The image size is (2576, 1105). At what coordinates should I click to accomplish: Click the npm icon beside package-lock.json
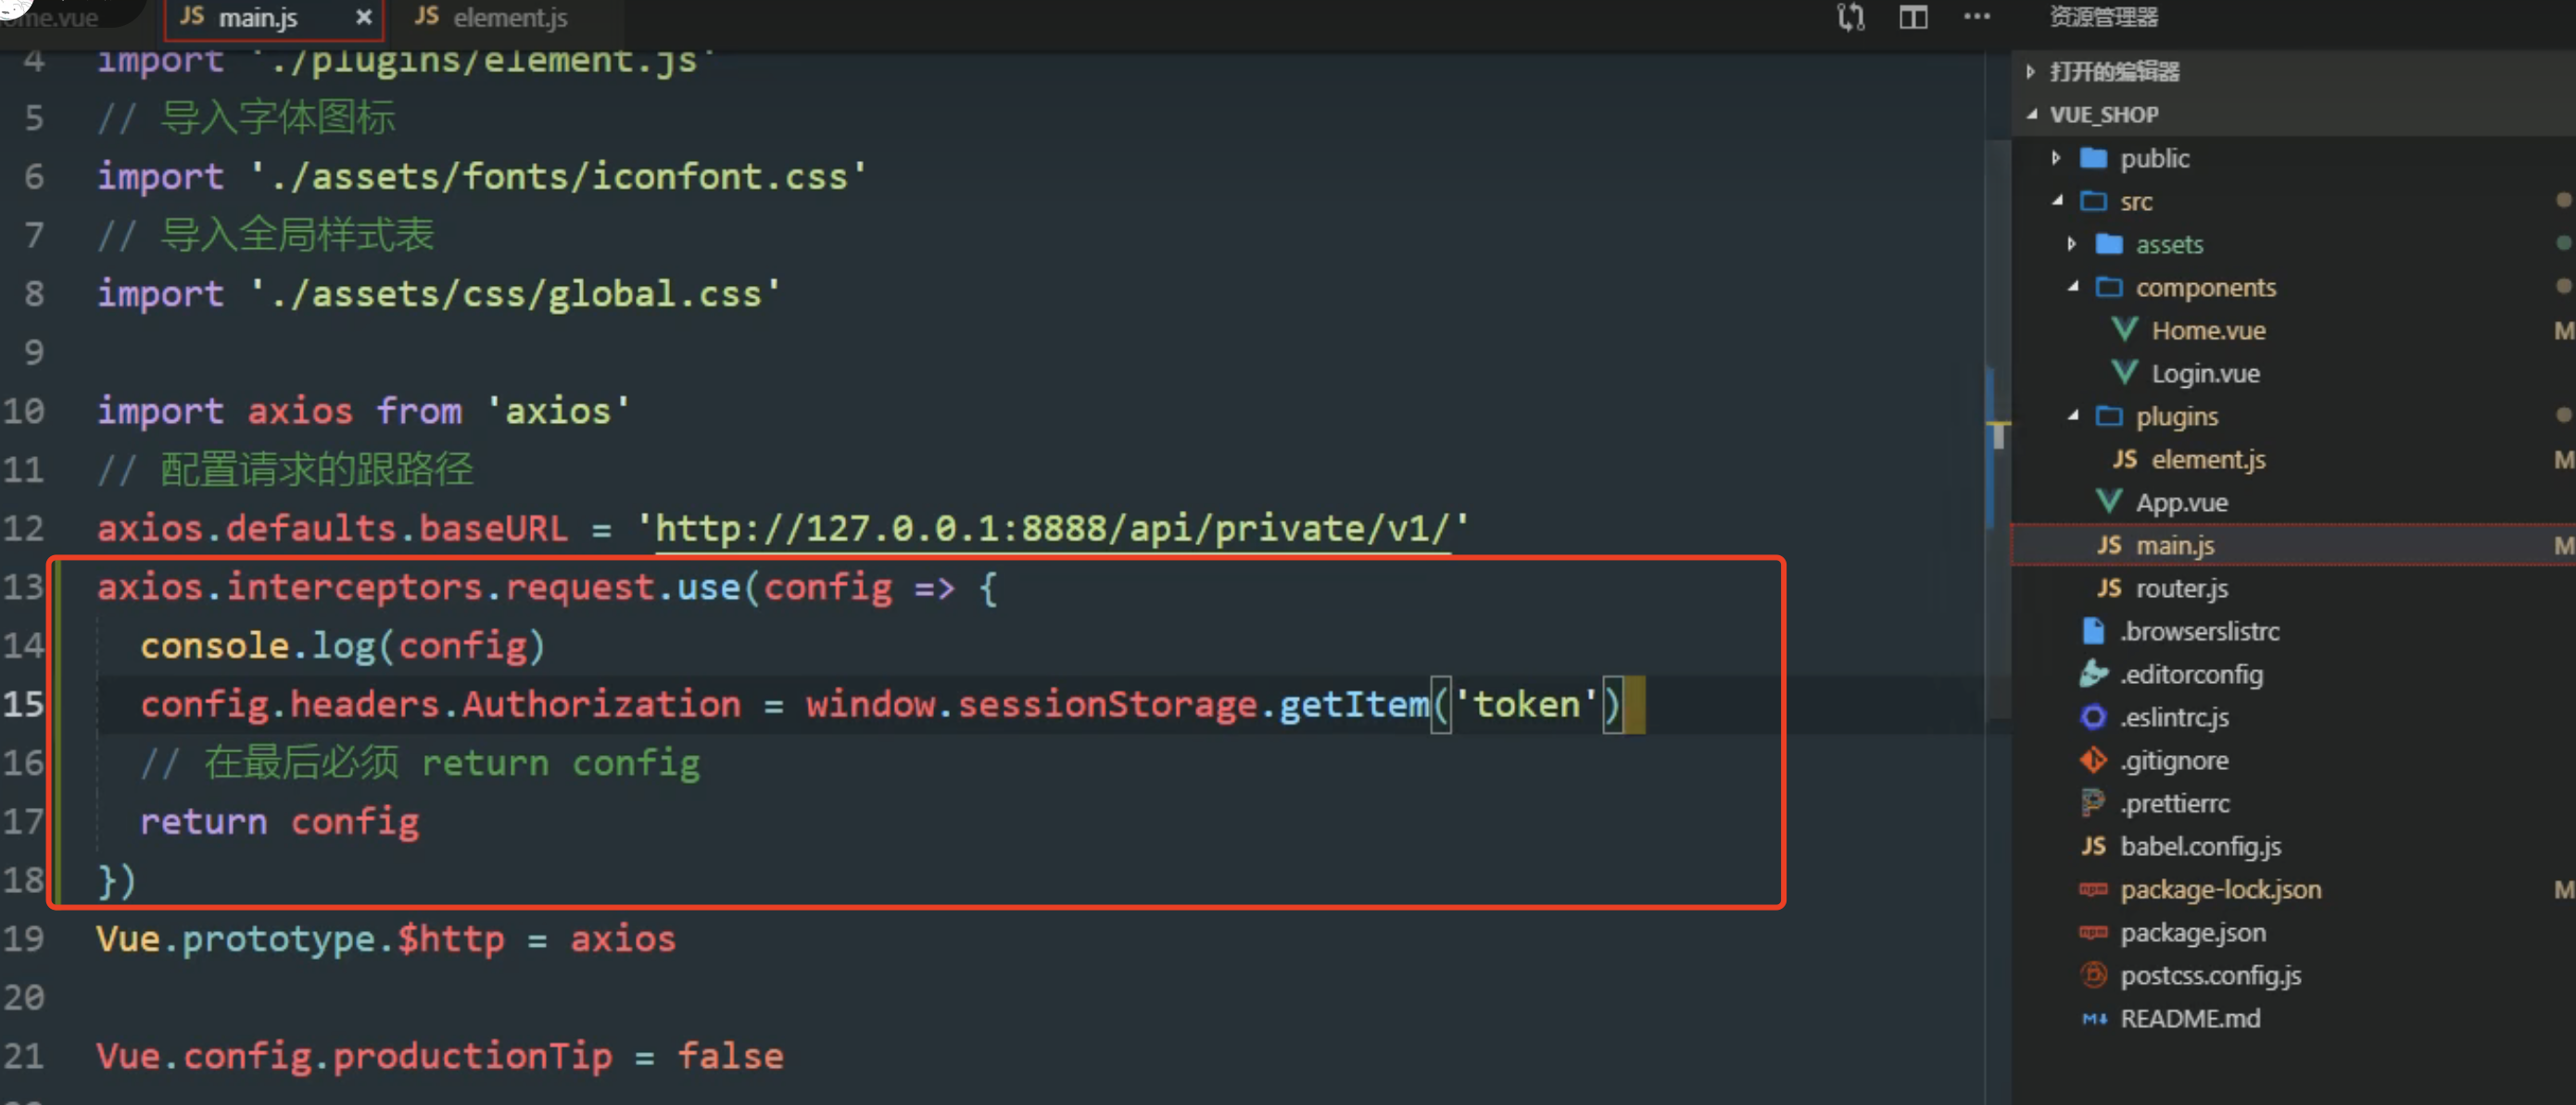pos(2093,888)
